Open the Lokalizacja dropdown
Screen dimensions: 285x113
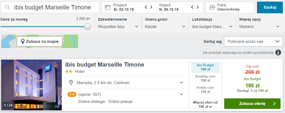point(212,27)
